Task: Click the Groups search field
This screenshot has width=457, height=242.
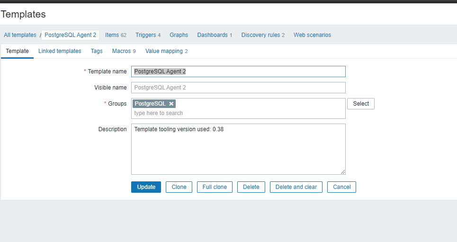Action: click(238, 113)
